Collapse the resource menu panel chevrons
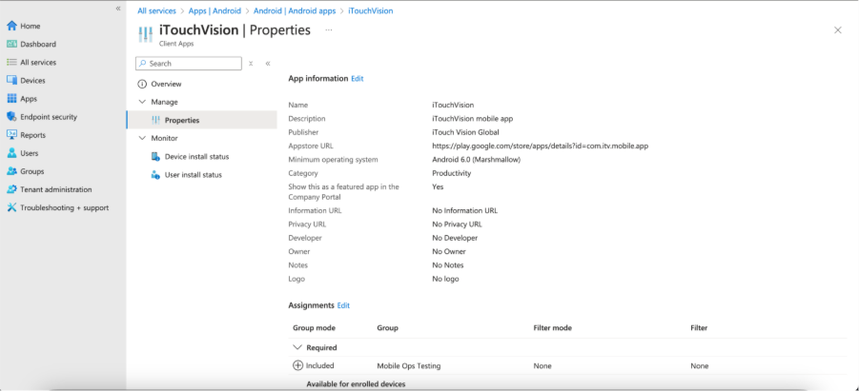The image size is (859, 391). pyautogui.click(x=268, y=64)
